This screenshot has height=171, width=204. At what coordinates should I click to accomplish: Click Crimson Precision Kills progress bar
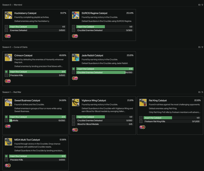[38, 75]
